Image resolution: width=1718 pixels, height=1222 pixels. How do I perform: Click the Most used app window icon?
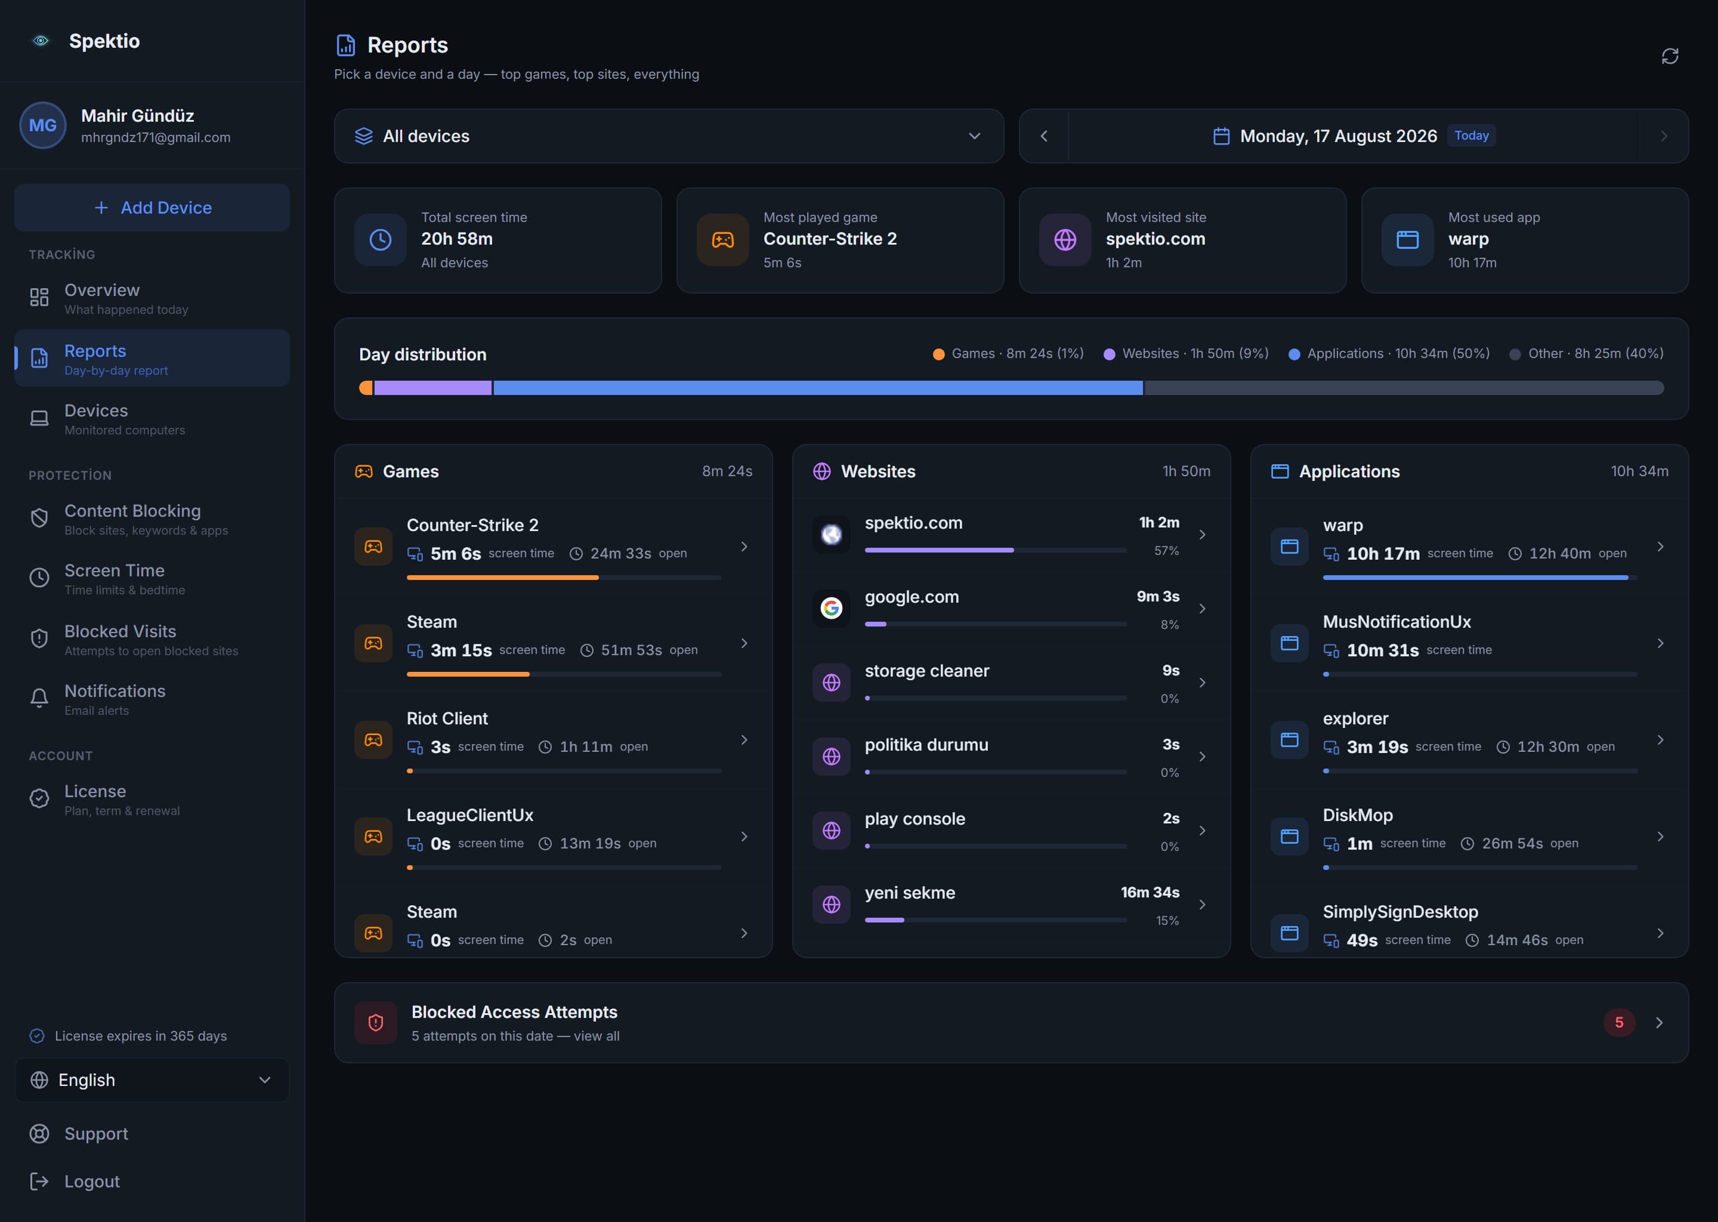(1407, 240)
